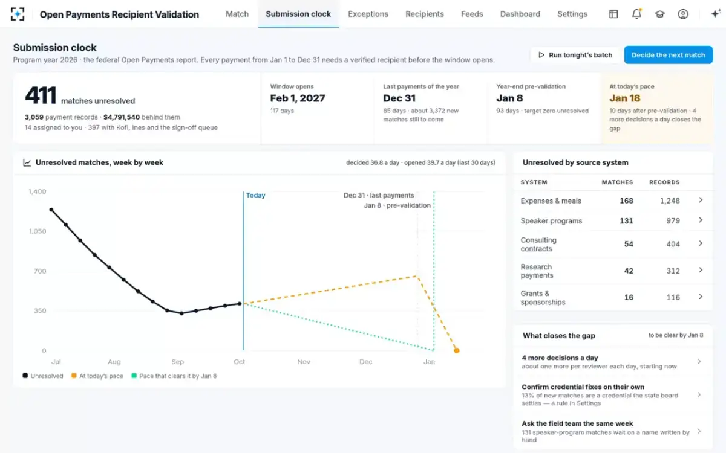This screenshot has width=726, height=453.
Task: Click the At today's pace Jan 18 card
Action: pos(657,108)
